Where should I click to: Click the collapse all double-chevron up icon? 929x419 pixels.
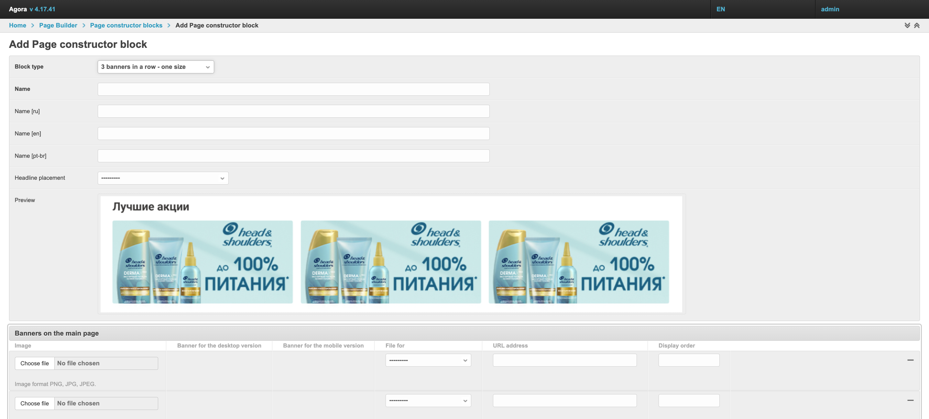916,25
